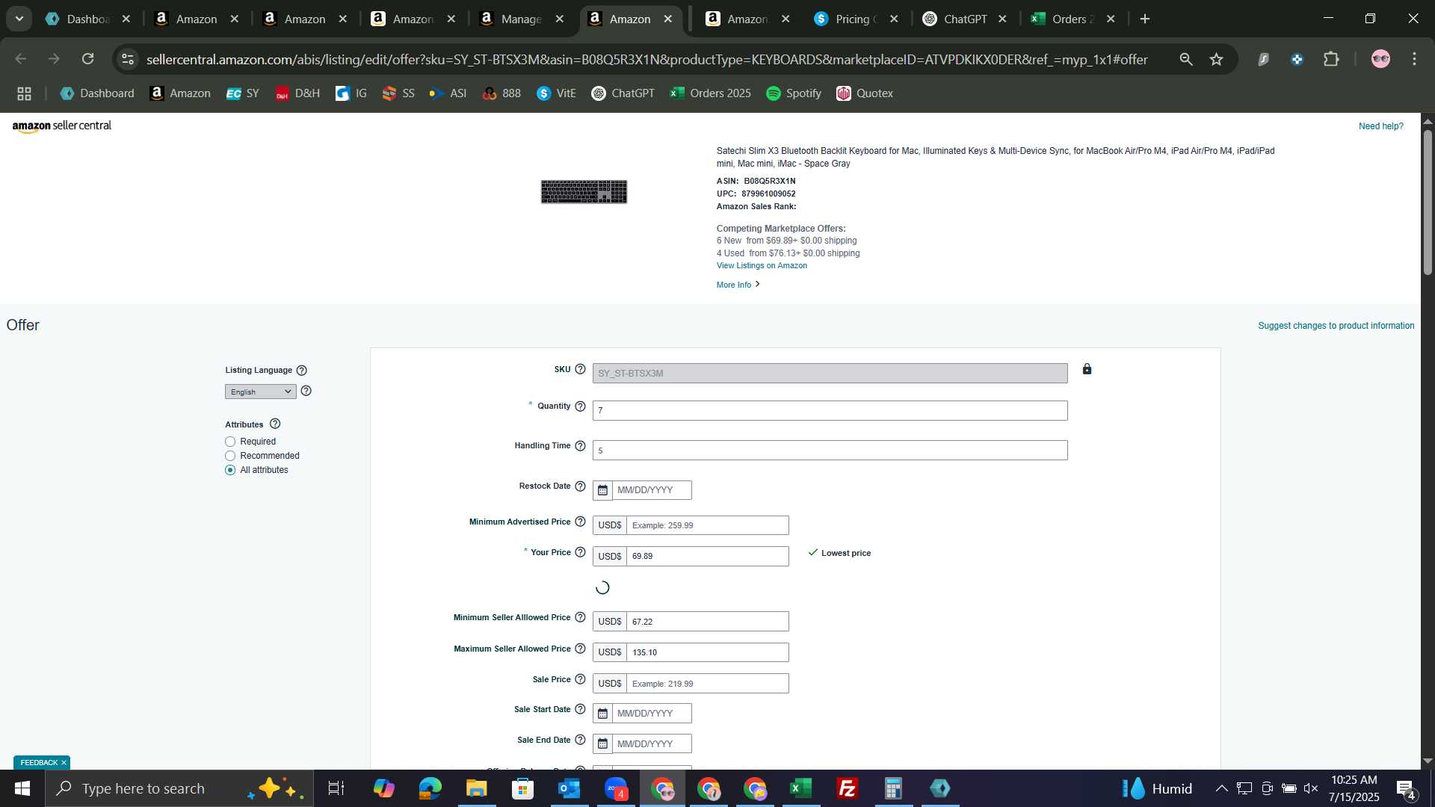Screen dimensions: 1435x807
Task: Open Restock Date calendar picker
Action: point(602,490)
